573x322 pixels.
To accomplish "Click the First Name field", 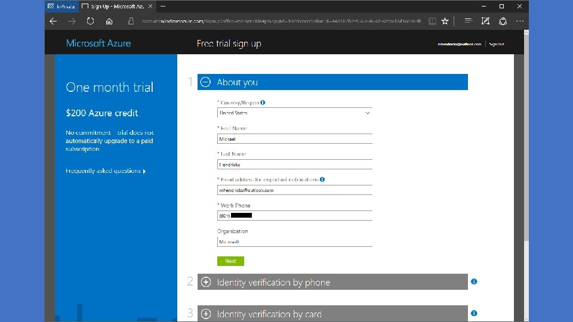I will point(294,139).
